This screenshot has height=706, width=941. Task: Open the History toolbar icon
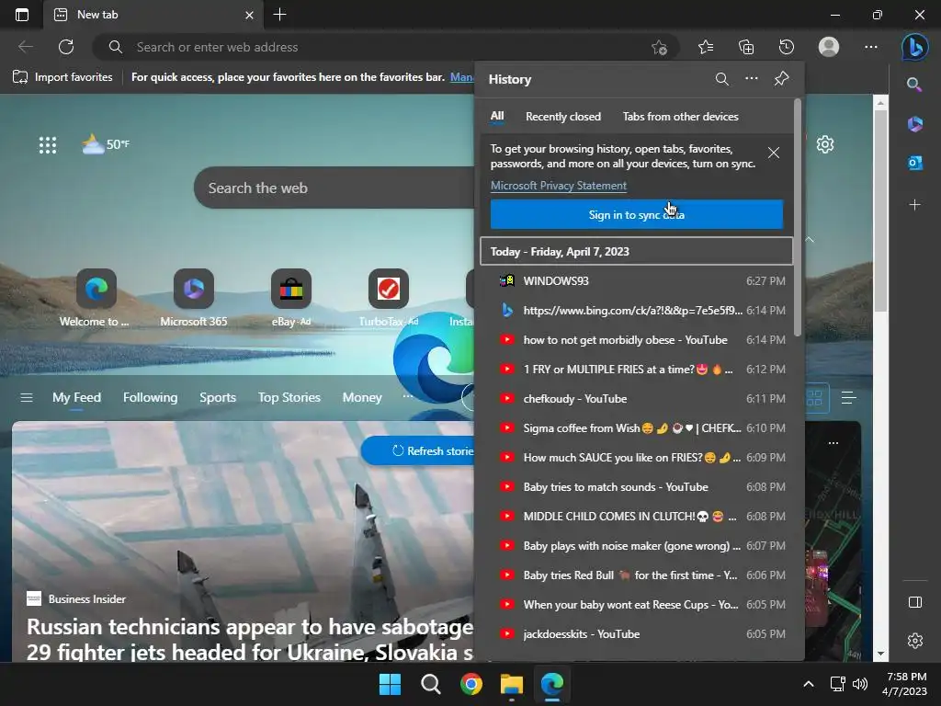click(787, 47)
